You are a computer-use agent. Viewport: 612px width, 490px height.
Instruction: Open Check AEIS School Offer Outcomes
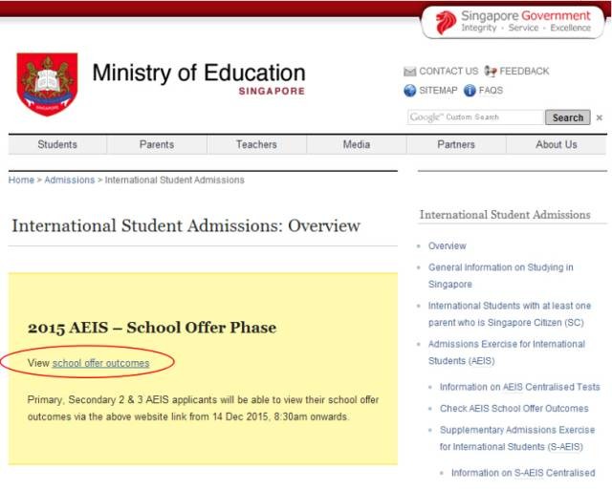(514, 408)
